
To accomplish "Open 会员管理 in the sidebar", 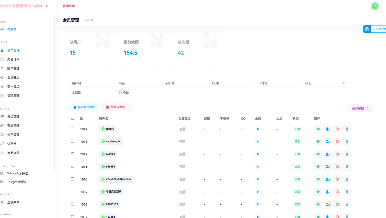I will point(13,50).
